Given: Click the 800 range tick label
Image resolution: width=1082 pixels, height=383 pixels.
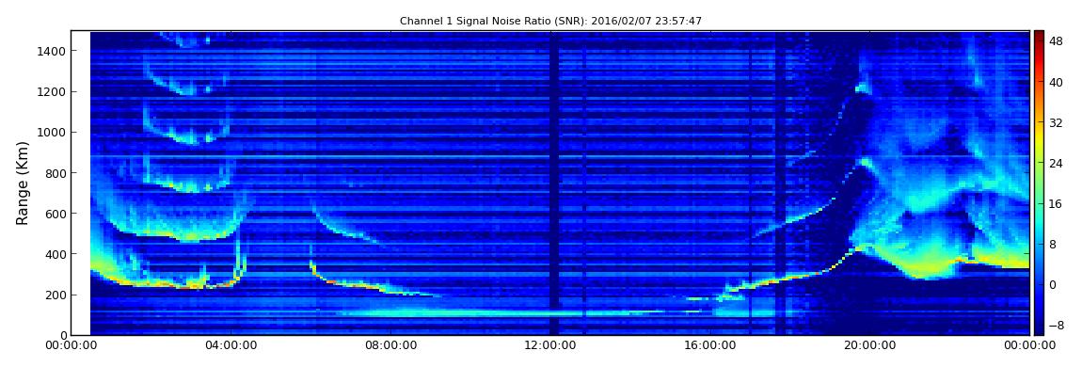Looking at the screenshot, I should click(56, 173).
